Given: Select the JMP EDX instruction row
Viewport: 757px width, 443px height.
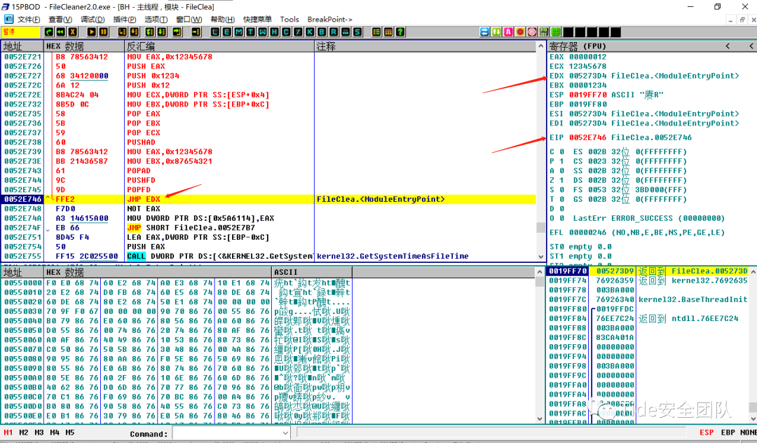Looking at the screenshot, I should point(268,199).
